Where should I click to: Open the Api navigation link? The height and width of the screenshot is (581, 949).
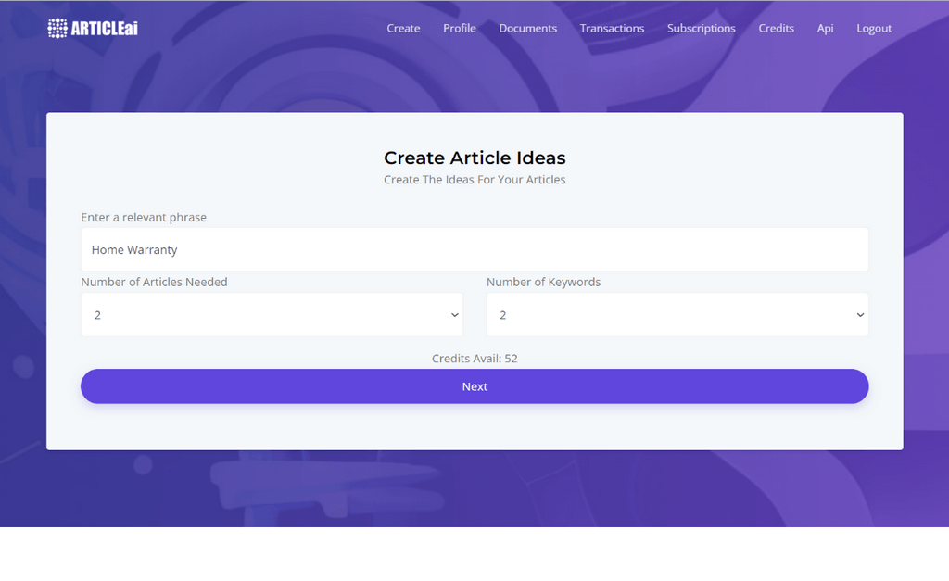[x=825, y=29]
